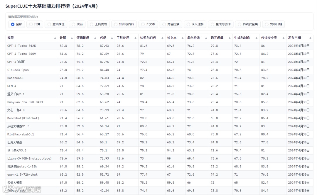
Task: Click code score 59.48 in 云雀大模型 row
Action: pyautogui.click(x=104, y=183)
